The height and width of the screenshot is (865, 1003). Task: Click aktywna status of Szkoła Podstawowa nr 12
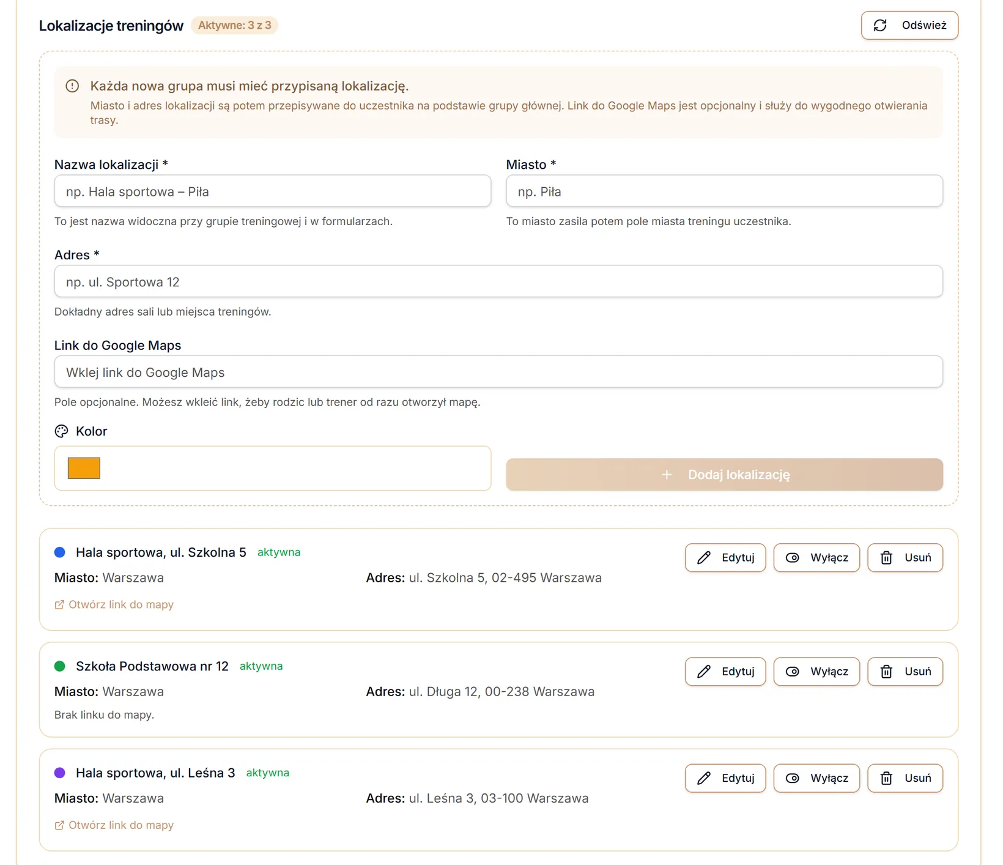[x=261, y=666]
